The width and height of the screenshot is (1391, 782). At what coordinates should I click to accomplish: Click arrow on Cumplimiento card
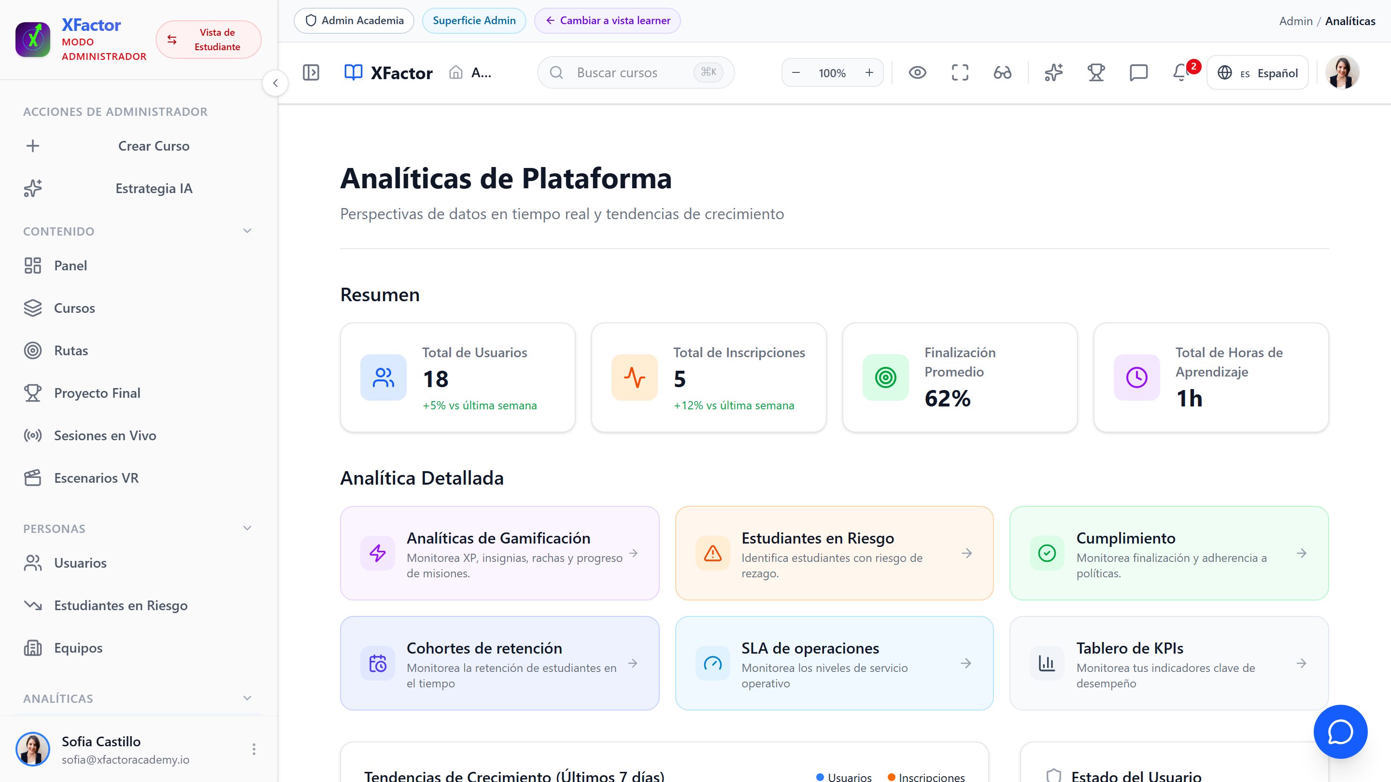pyautogui.click(x=1302, y=553)
